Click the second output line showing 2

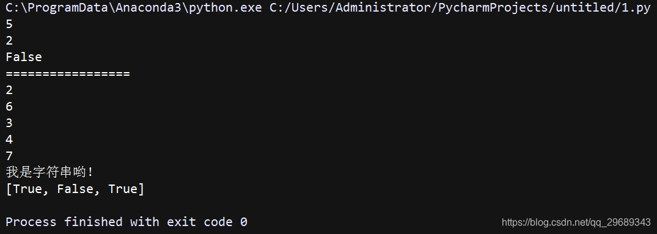pyautogui.click(x=9, y=40)
